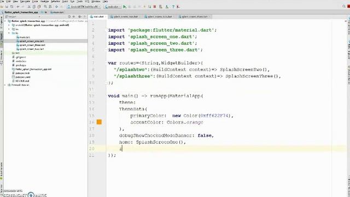Screen dimensions: 350x197
Task: Select the .iml project file in tree
Action: click(x=33, y=69)
